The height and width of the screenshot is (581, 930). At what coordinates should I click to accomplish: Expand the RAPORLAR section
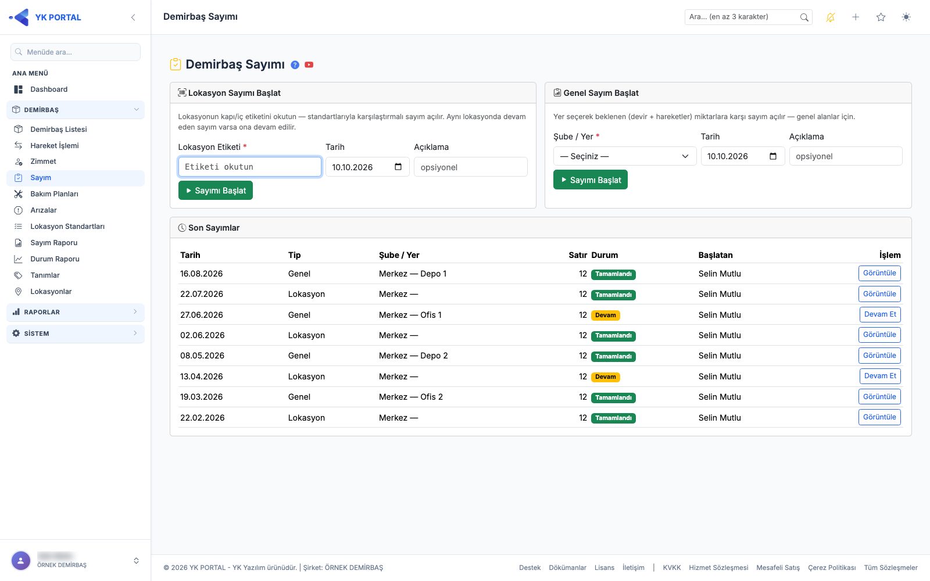point(76,312)
